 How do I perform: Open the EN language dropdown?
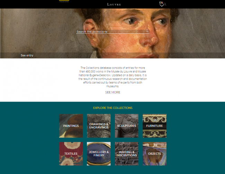point(161,3)
